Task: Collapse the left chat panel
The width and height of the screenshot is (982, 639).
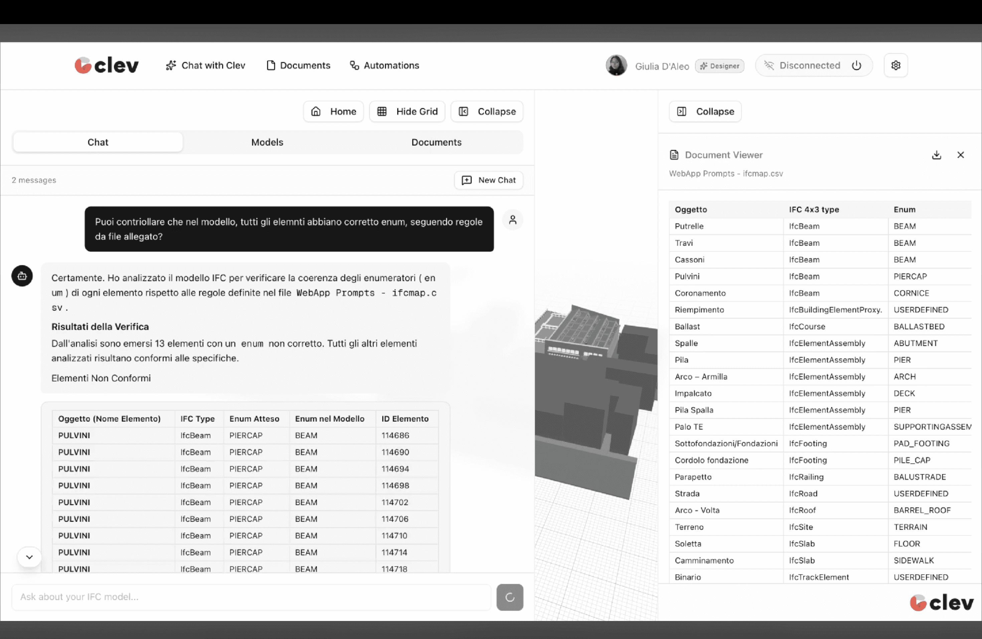Action: coord(487,111)
